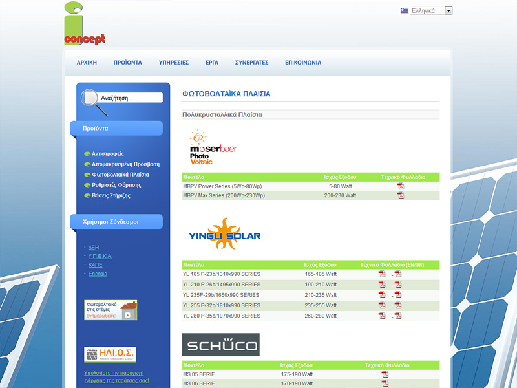Open English PDF for YL 235P-29b series
The image size is (517, 388).
pos(382,295)
